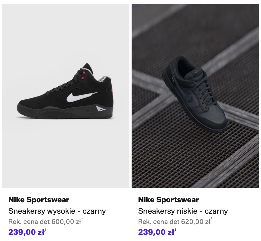Click footnote marker 1 beside high-top sneaker price

pos(46,230)
